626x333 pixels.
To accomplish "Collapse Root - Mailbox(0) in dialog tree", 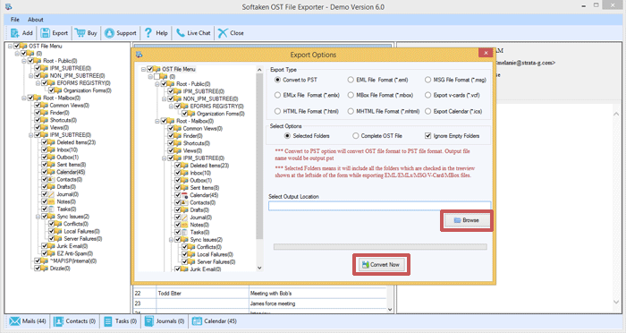I will [156, 121].
